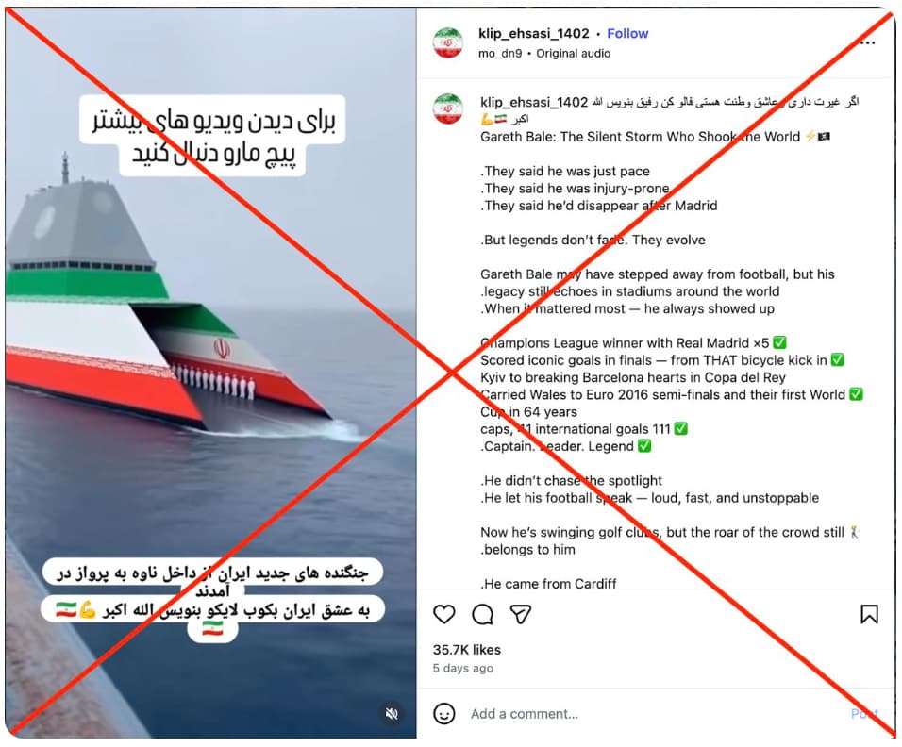This screenshot has width=902, height=747.
Task: Follow klip_ehsasi_1402
Action: point(627,33)
